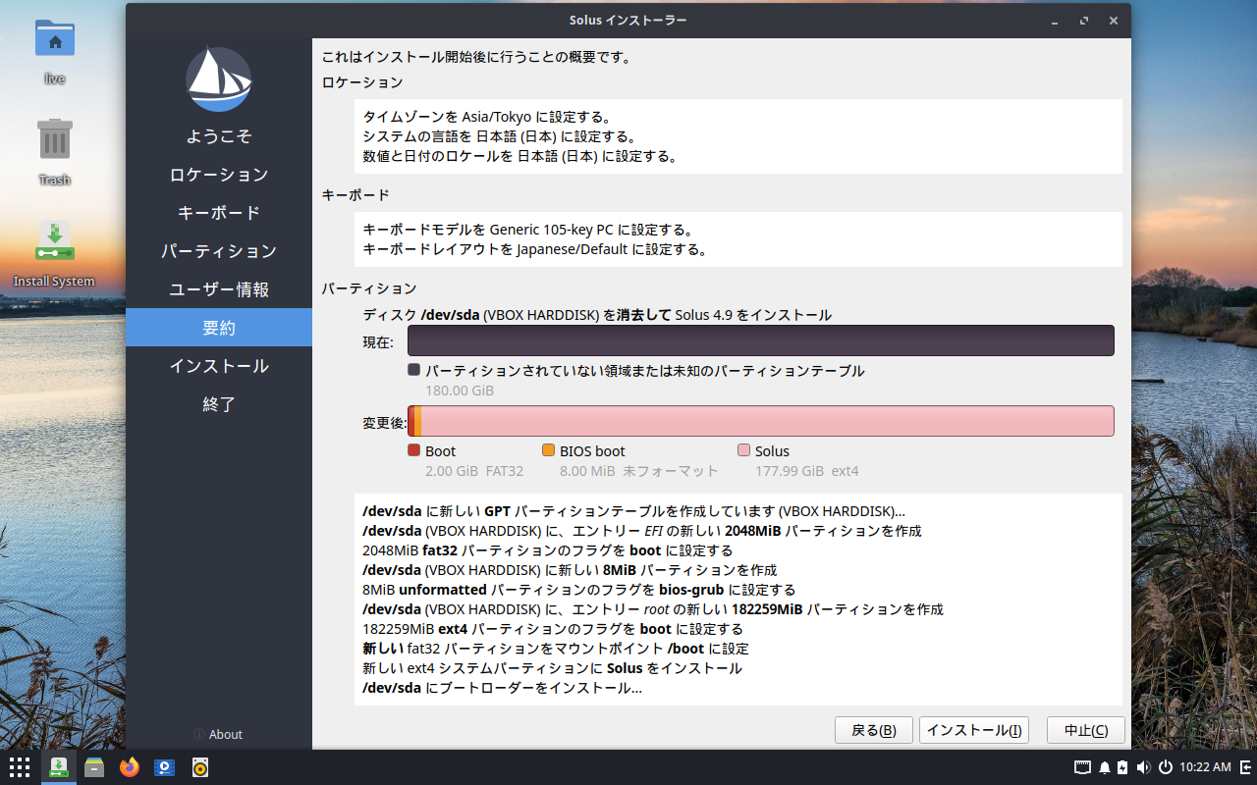Click the 177.99 GiB ext4 size text
This screenshot has width=1257, height=785.
pyautogui.click(x=807, y=471)
